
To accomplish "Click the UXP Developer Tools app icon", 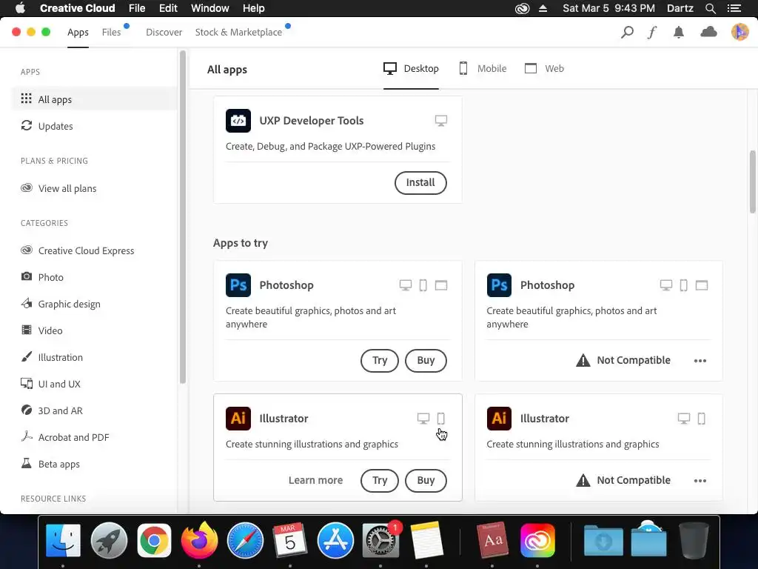I will [238, 121].
